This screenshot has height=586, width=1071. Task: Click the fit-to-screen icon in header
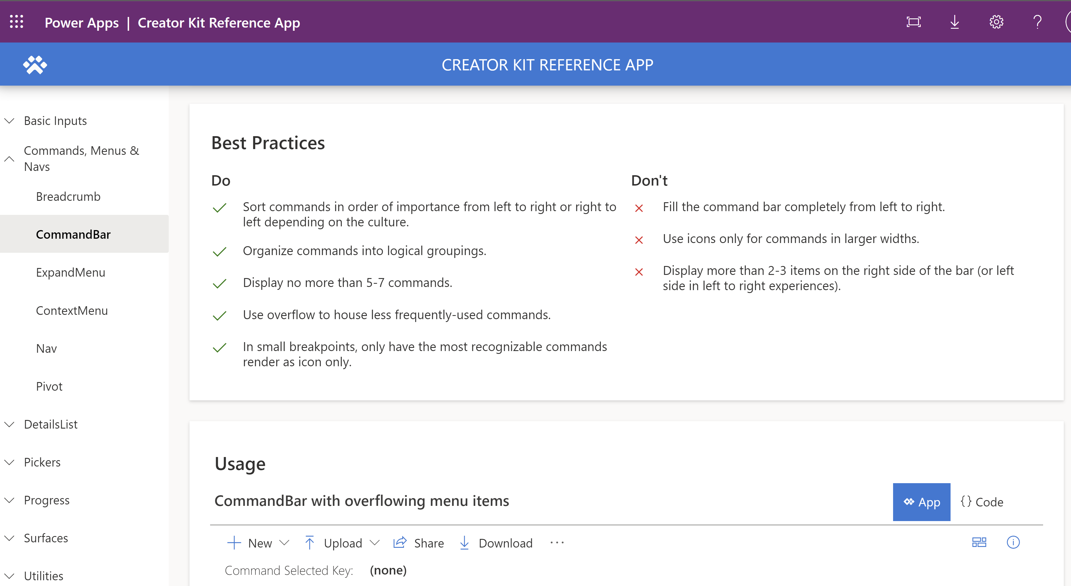tap(913, 22)
